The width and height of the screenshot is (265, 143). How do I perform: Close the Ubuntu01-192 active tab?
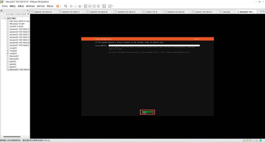(x=255, y=12)
